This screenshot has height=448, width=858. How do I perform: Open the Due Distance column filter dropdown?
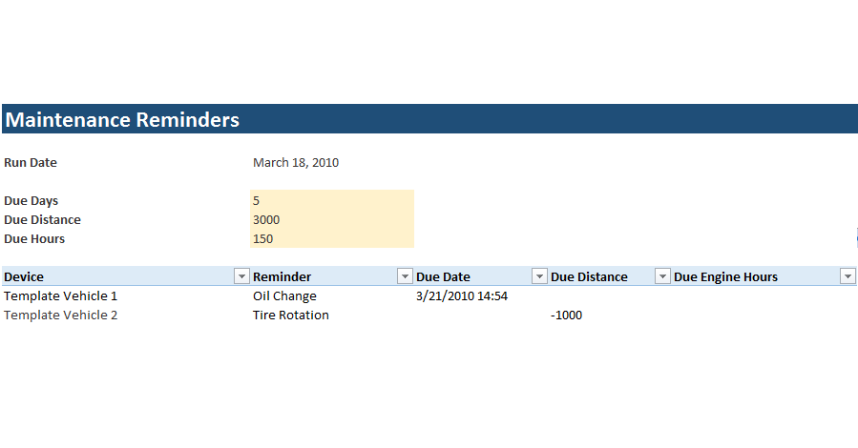click(x=662, y=276)
